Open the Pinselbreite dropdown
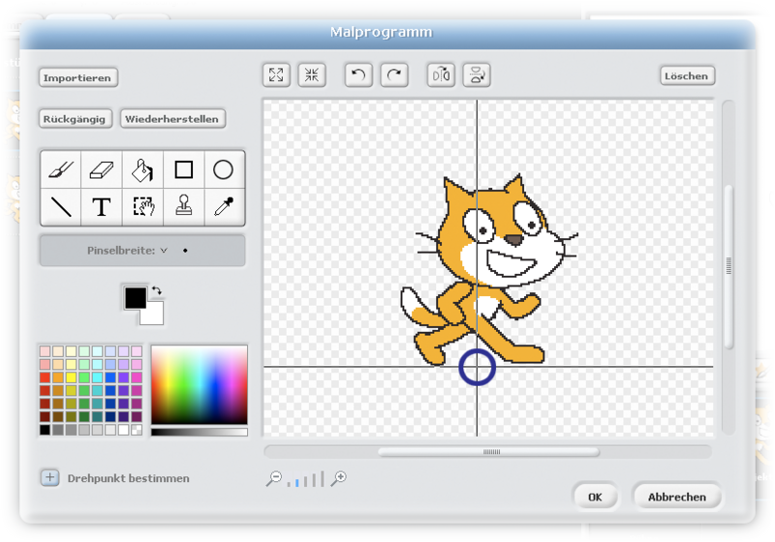Viewport: 775px width, 542px height. tap(164, 251)
